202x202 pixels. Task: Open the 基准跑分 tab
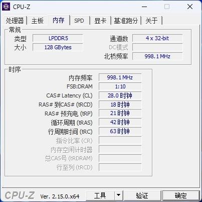tap(126, 21)
